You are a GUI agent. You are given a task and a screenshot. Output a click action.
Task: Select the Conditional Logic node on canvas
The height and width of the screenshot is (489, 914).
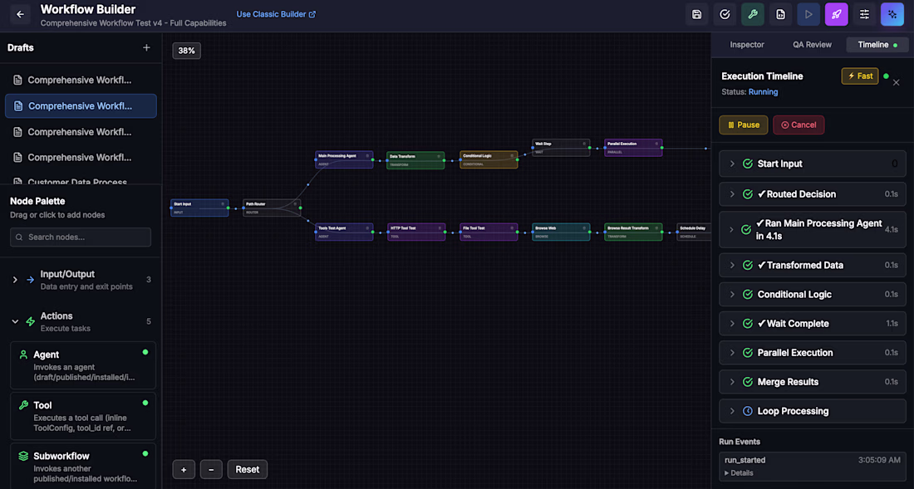[489, 160]
